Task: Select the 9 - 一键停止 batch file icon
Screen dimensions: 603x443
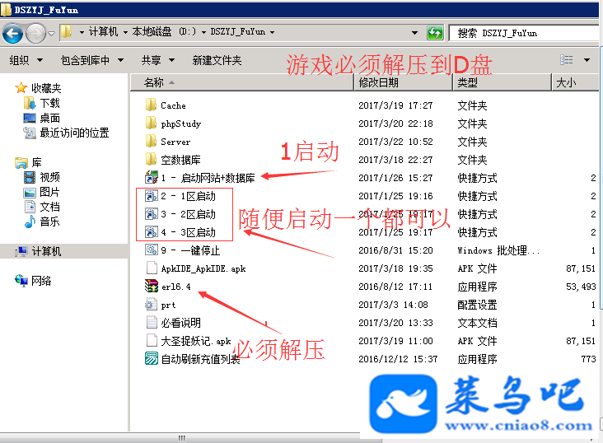Action: [152, 250]
